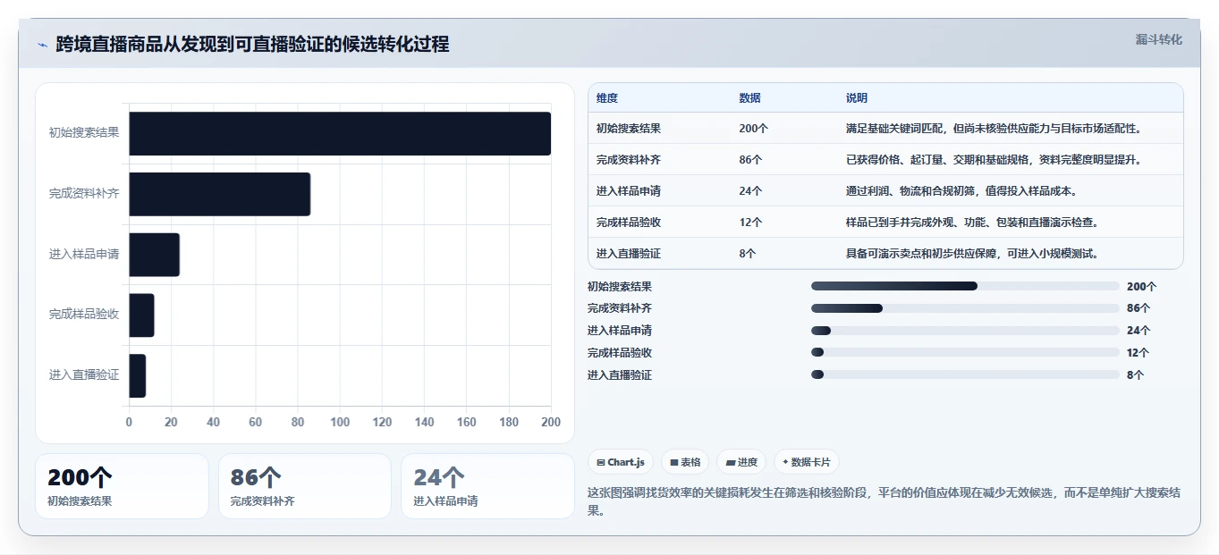Image resolution: width=1219 pixels, height=555 pixels.
Task: Select the Chart.js chip
Action: [x=621, y=462]
